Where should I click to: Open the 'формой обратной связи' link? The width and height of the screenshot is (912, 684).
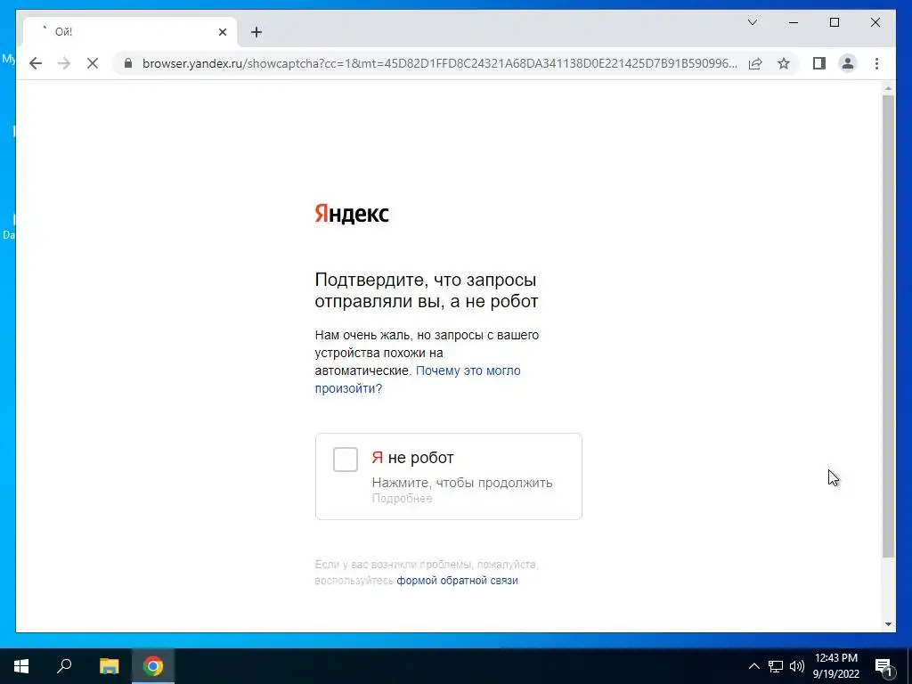[457, 581]
